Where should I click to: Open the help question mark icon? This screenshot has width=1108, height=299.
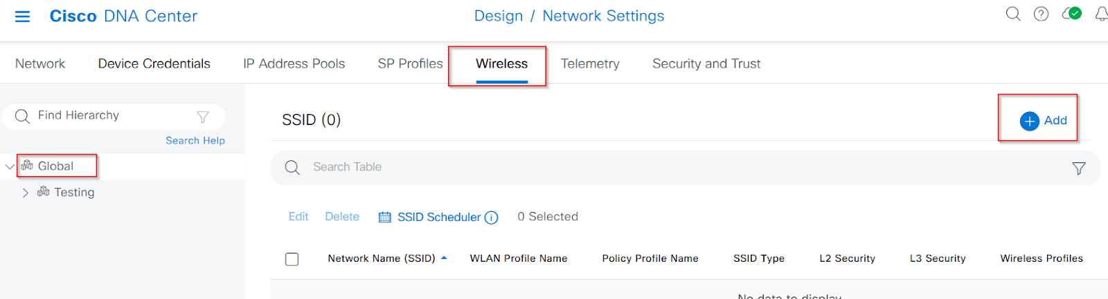(x=1041, y=15)
